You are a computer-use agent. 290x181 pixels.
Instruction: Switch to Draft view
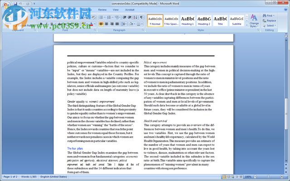point(241,177)
